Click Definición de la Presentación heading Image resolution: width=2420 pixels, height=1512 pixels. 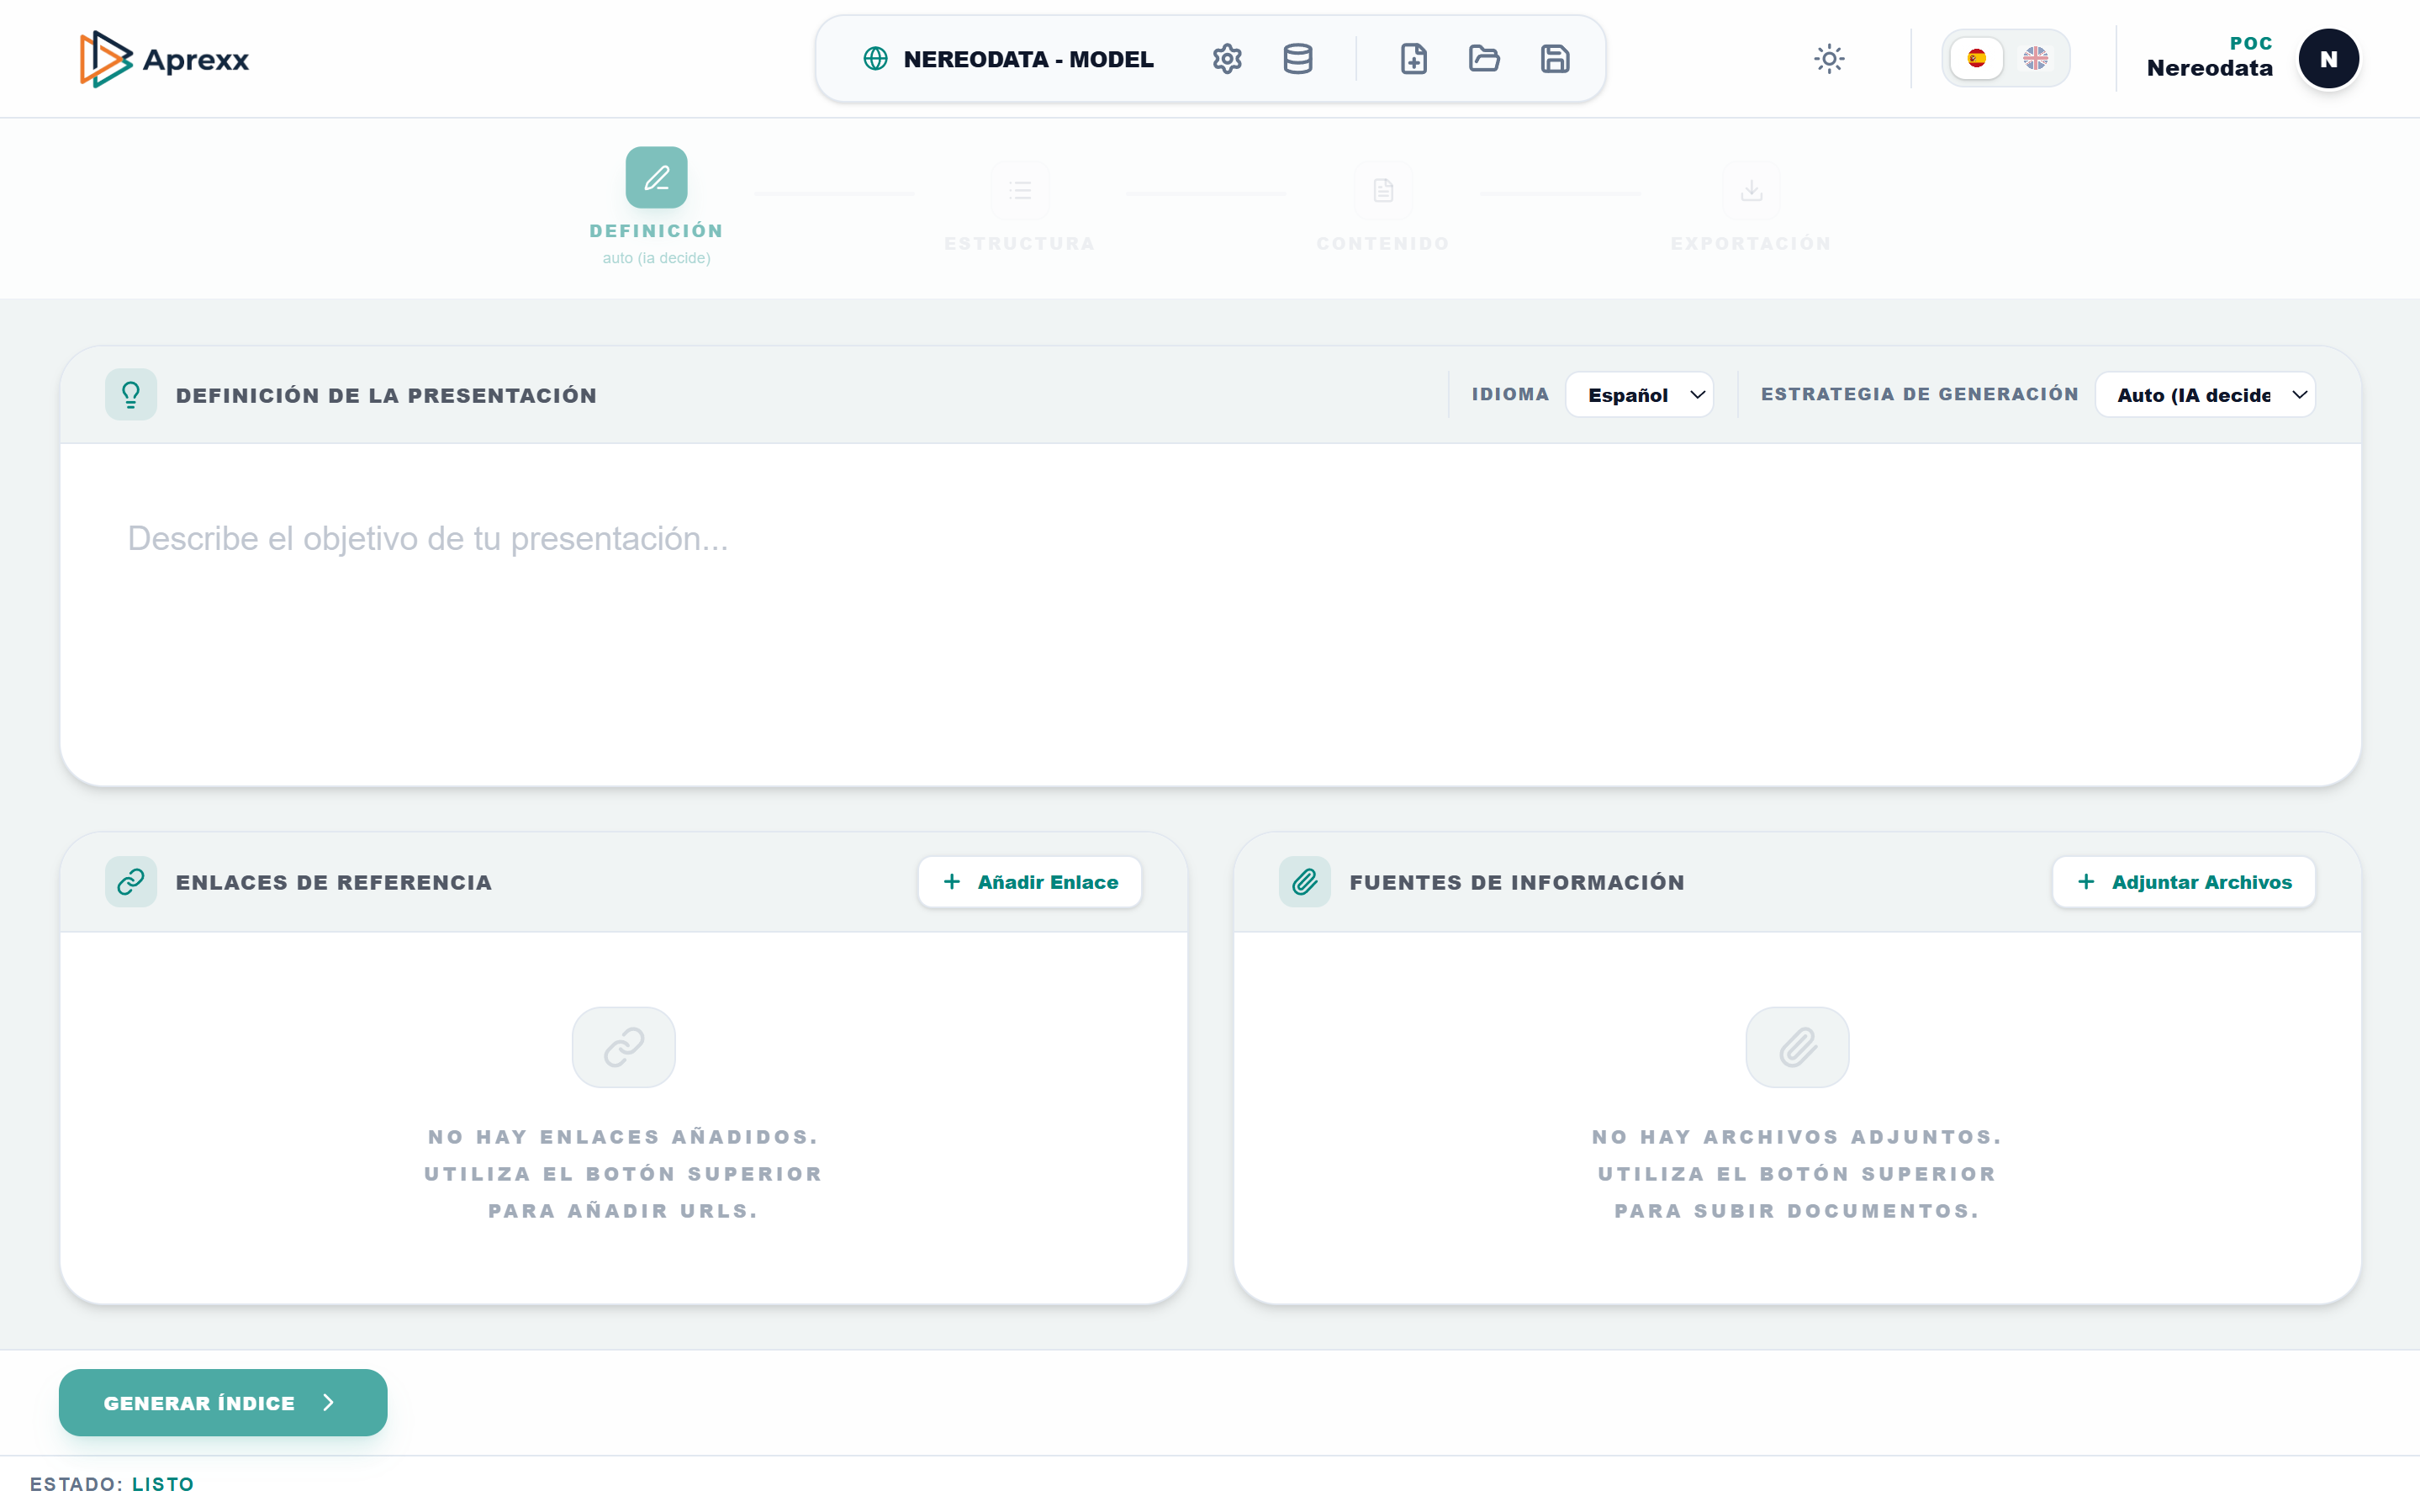(x=387, y=395)
